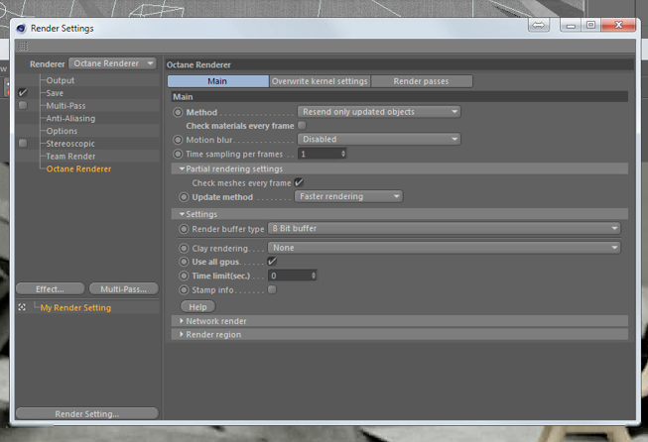Viewport: 648px width, 442px height.
Task: Open the Renderer dropdown showing Octane Renderer
Action: pyautogui.click(x=112, y=63)
